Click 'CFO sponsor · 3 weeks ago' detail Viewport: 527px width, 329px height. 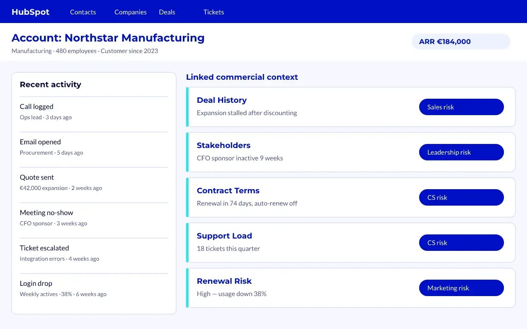click(x=54, y=223)
